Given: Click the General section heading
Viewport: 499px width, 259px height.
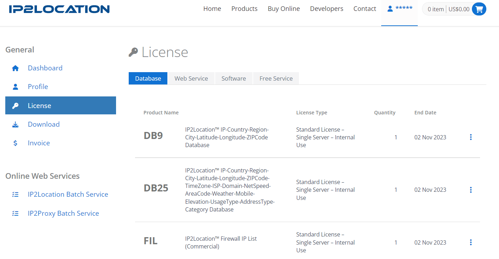Looking at the screenshot, I should pyautogui.click(x=20, y=50).
